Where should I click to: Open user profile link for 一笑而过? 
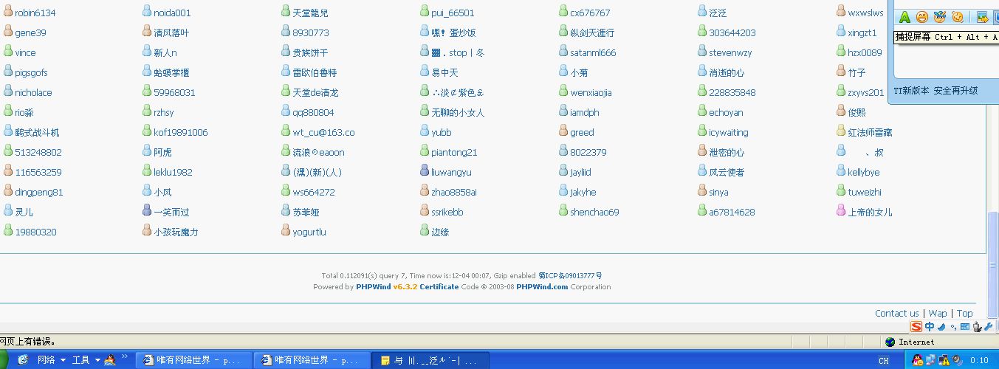tap(171, 212)
